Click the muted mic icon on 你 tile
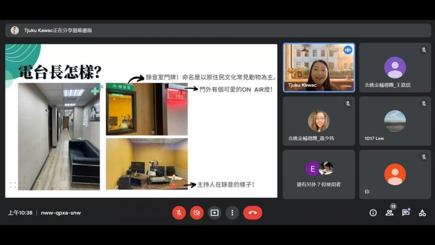Image resolution: width=435 pixels, height=245 pixels. tap(424, 157)
